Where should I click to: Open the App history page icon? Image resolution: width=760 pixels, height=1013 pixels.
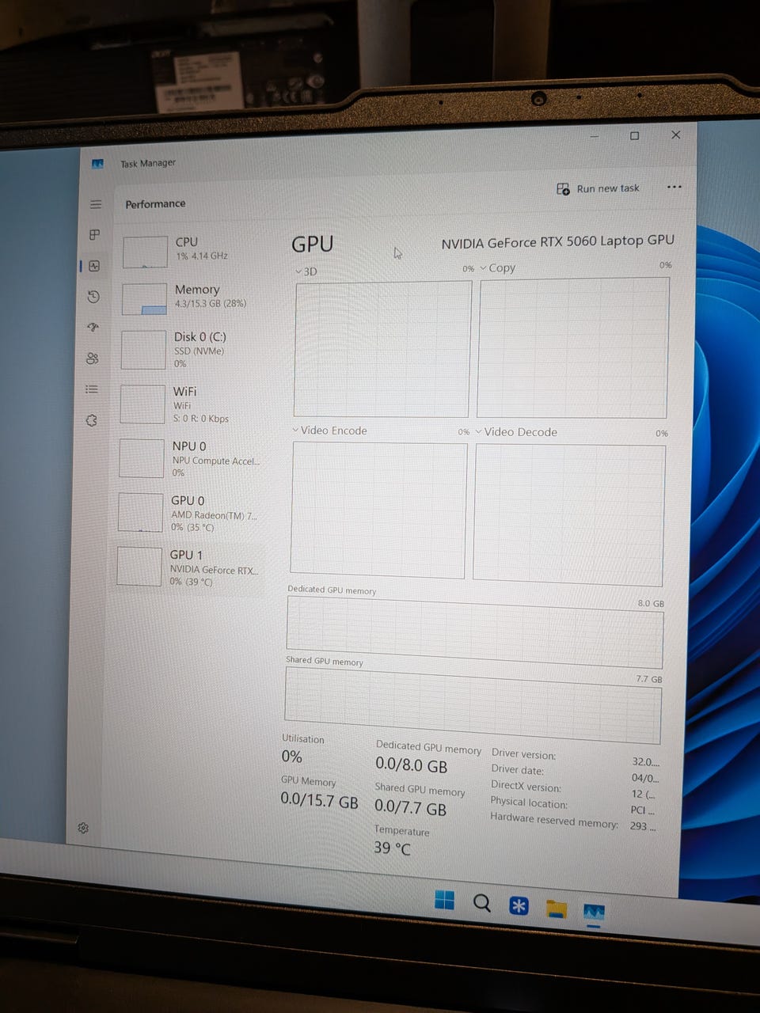[93, 297]
